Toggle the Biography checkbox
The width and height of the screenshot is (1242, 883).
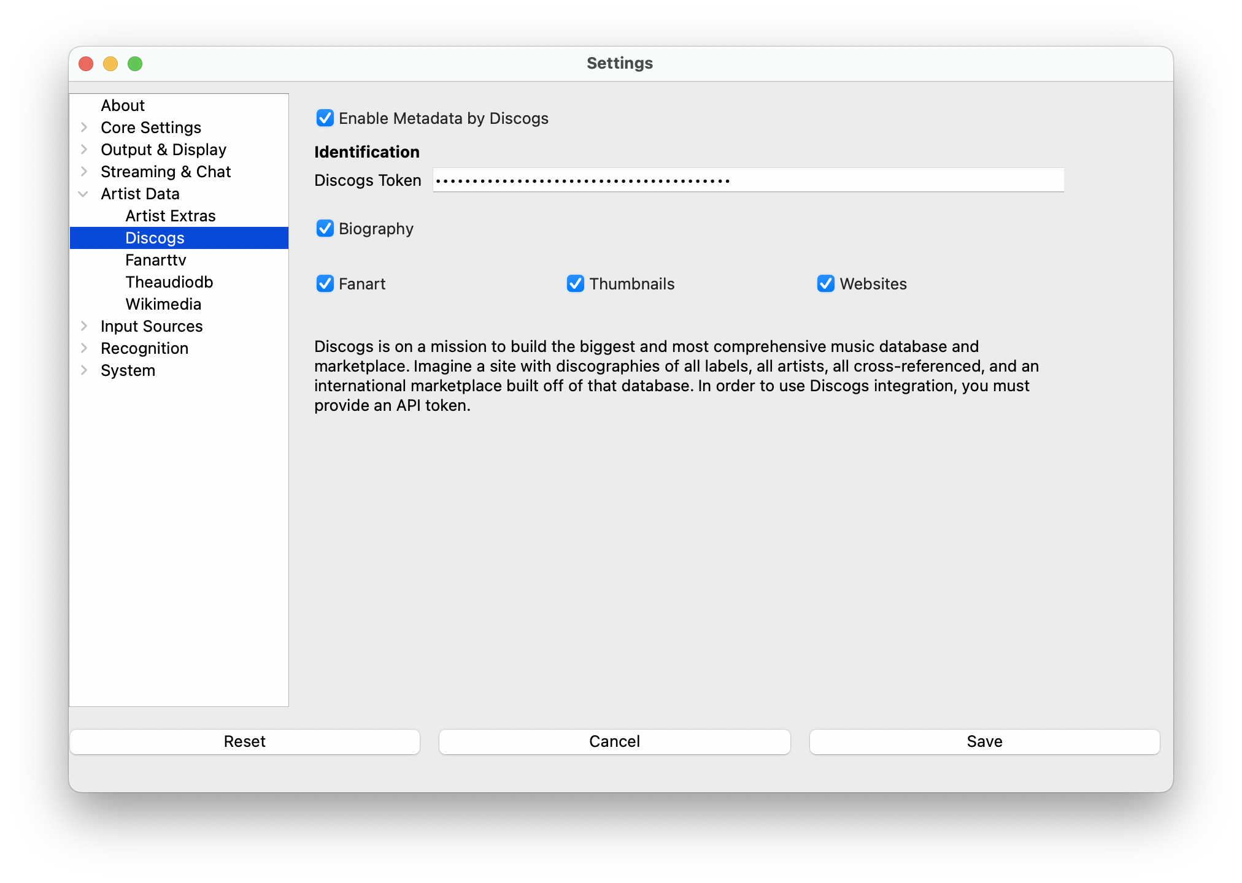[325, 228]
